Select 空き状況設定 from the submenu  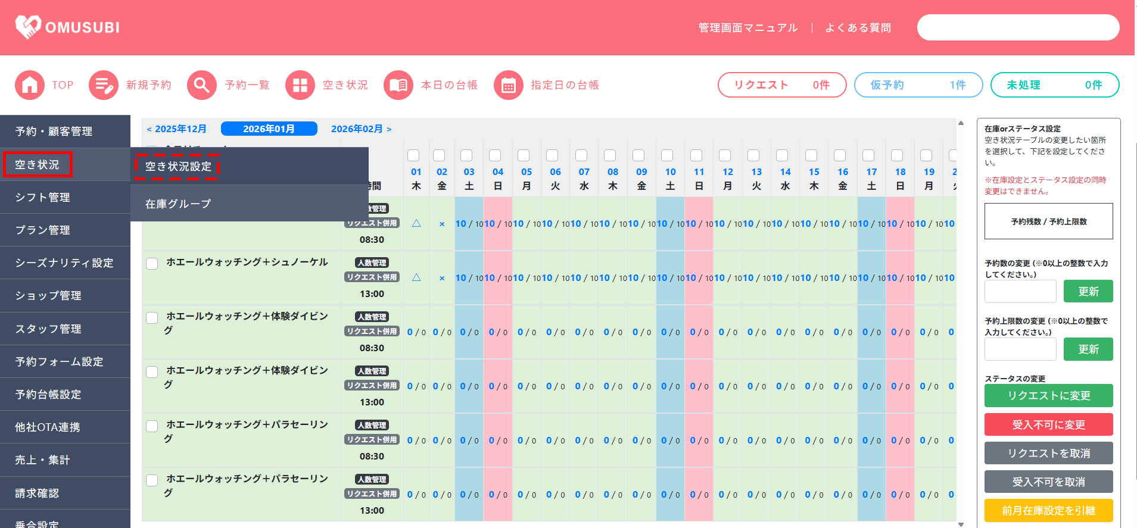point(178,167)
